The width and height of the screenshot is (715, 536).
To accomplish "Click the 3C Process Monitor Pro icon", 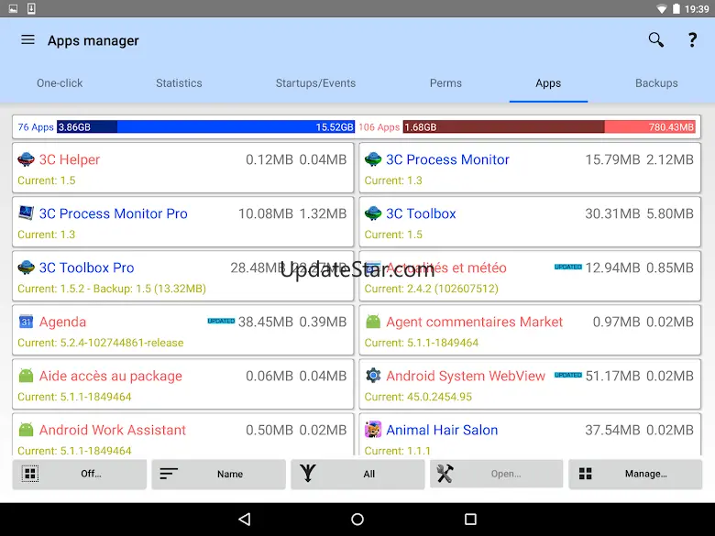I will pos(26,213).
